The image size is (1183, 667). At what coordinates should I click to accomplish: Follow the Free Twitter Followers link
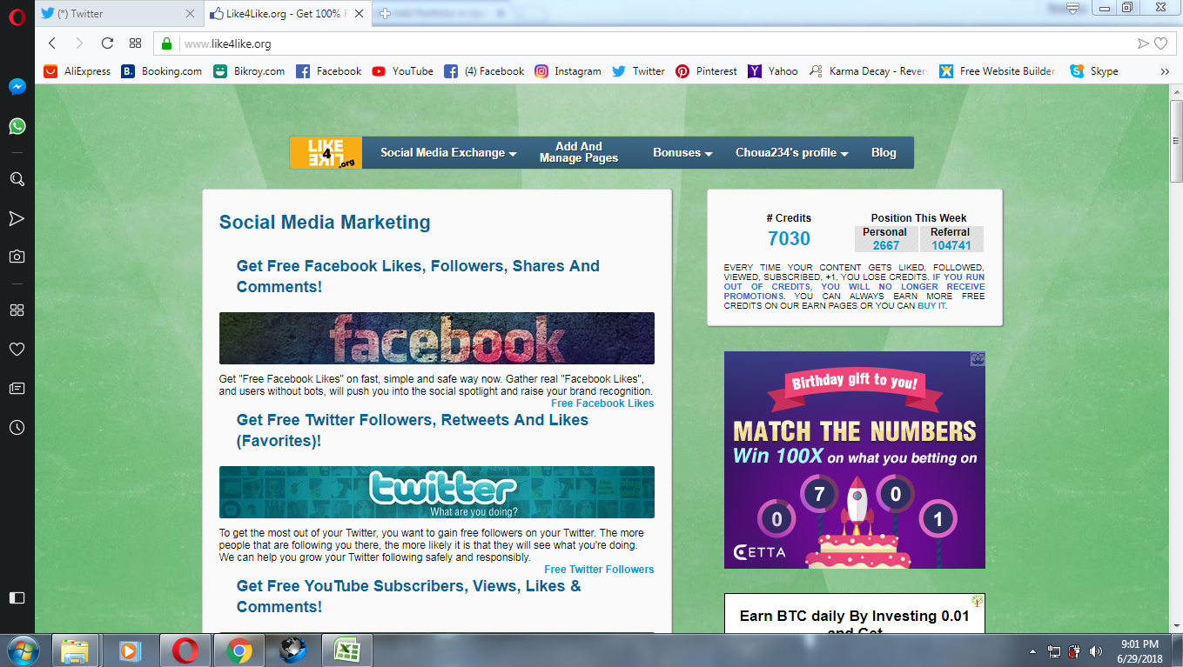coord(599,570)
